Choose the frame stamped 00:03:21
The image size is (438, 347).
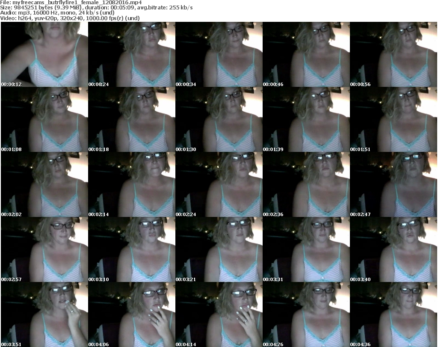tap(219, 249)
